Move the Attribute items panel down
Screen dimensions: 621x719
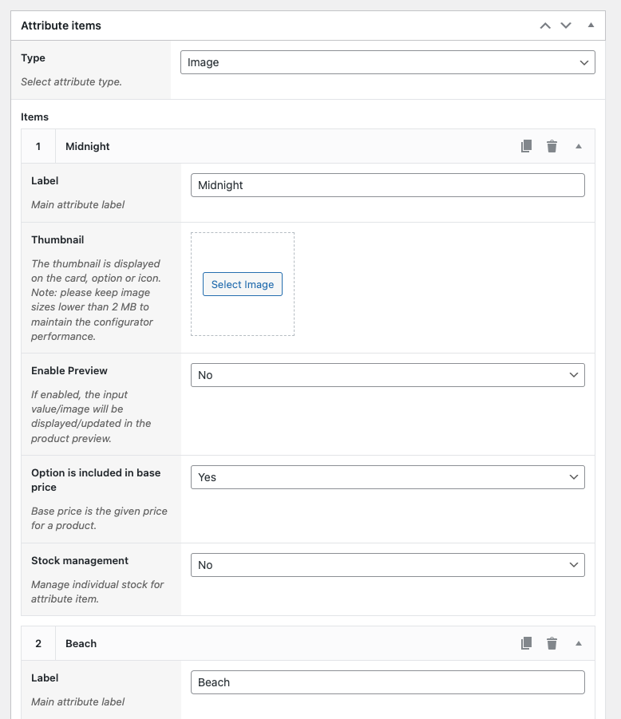point(566,25)
